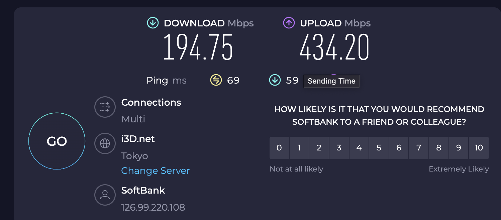Click the IP address 126.99.220.108
The height and width of the screenshot is (220, 501).
(x=153, y=207)
